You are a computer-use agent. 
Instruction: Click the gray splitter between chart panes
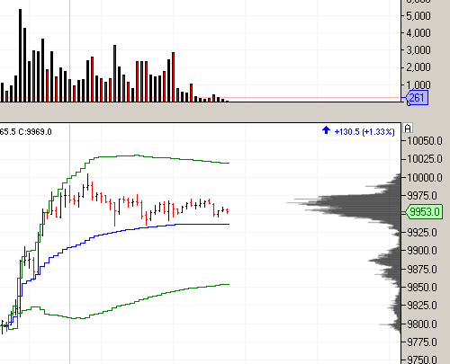click(x=201, y=112)
